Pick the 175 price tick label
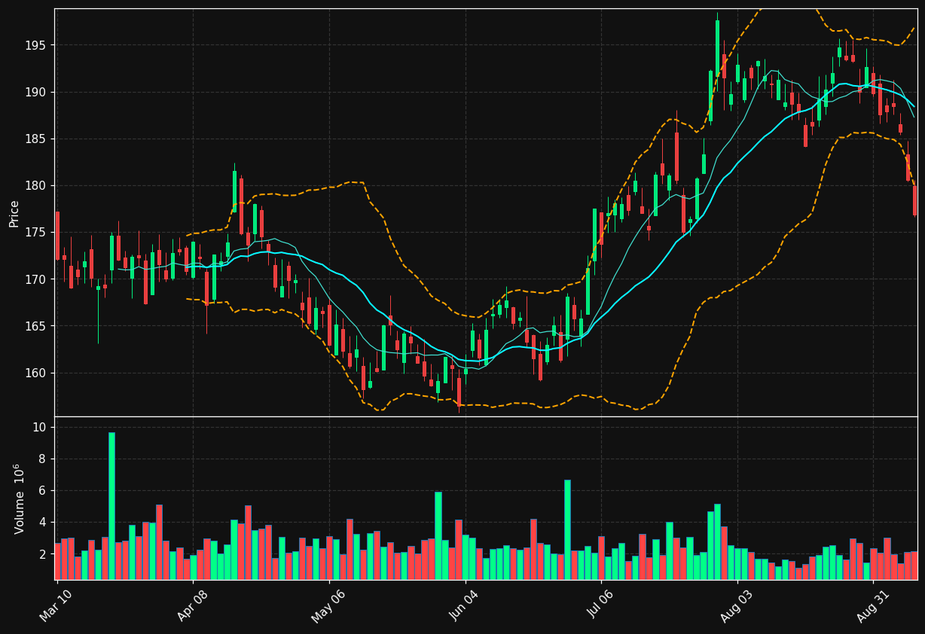 36,233
